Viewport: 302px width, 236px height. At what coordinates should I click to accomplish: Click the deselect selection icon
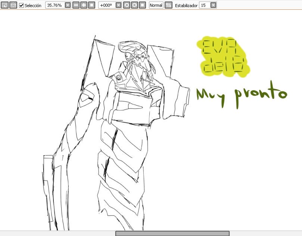(4, 5)
